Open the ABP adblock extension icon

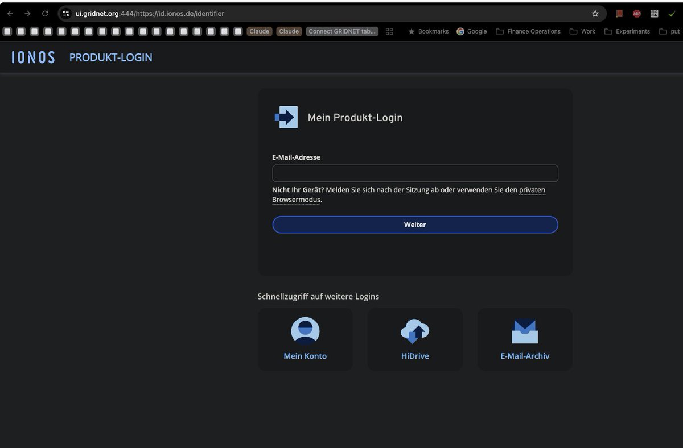click(x=637, y=14)
